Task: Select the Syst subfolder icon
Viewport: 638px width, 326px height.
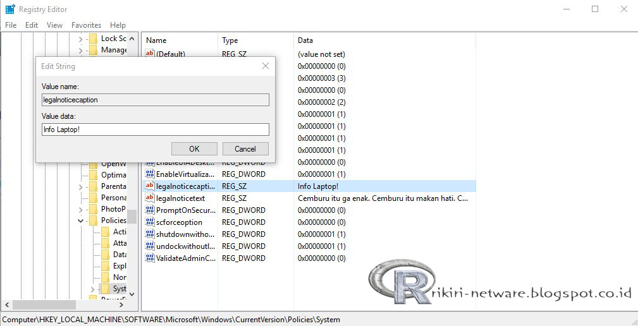Action: pos(106,289)
